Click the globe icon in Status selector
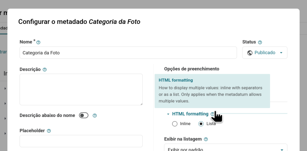 pos(250,53)
